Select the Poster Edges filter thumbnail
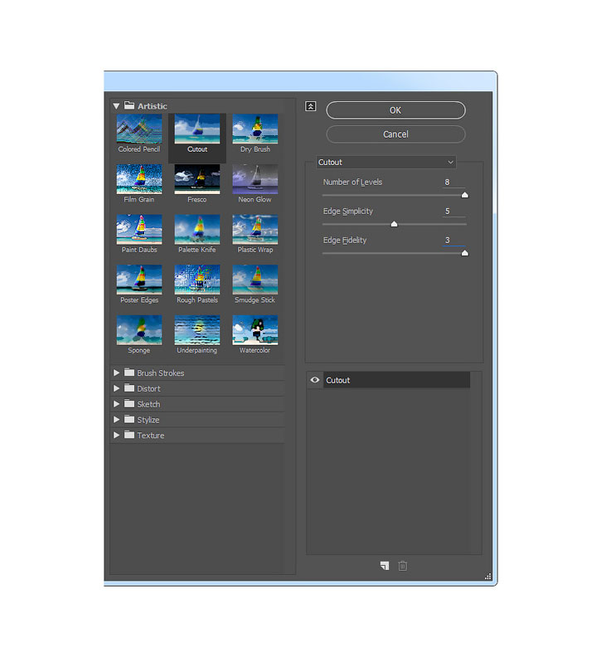Viewport: 601px width, 657px height. pyautogui.click(x=139, y=280)
